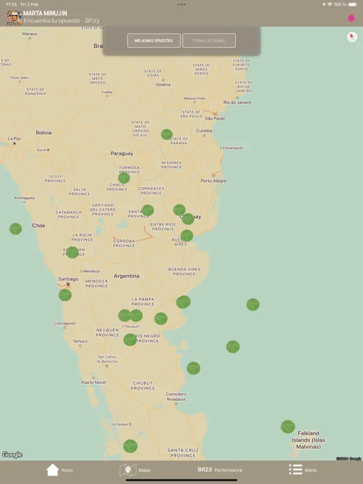Screen dimensions: 363x484
Task: Open the Menú tab
Action: [303, 470]
